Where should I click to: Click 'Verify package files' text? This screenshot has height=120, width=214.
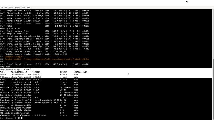[18, 31]
